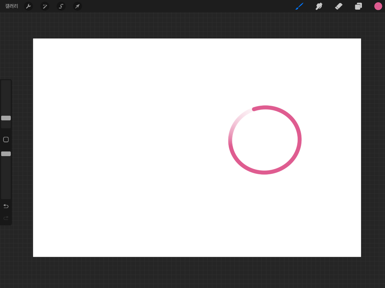The image size is (385, 288).
Task: Click the brush opacity slider handle
Action: click(x=6, y=154)
